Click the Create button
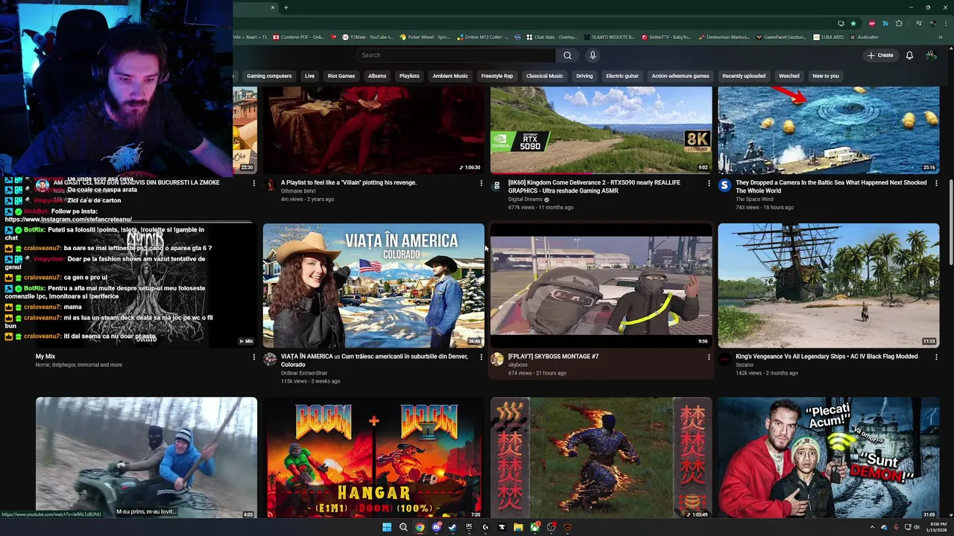954x536 pixels. [880, 55]
